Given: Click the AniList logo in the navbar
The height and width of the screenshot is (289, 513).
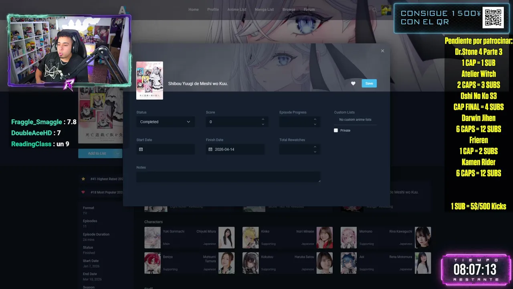Looking at the screenshot, I should (x=123, y=10).
